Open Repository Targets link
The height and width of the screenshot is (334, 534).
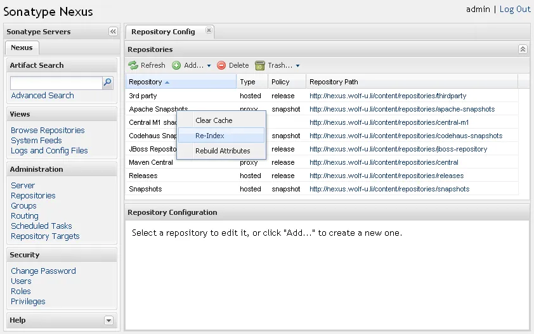[x=45, y=236]
